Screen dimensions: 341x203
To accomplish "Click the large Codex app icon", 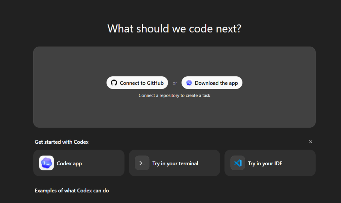I will (46, 163).
